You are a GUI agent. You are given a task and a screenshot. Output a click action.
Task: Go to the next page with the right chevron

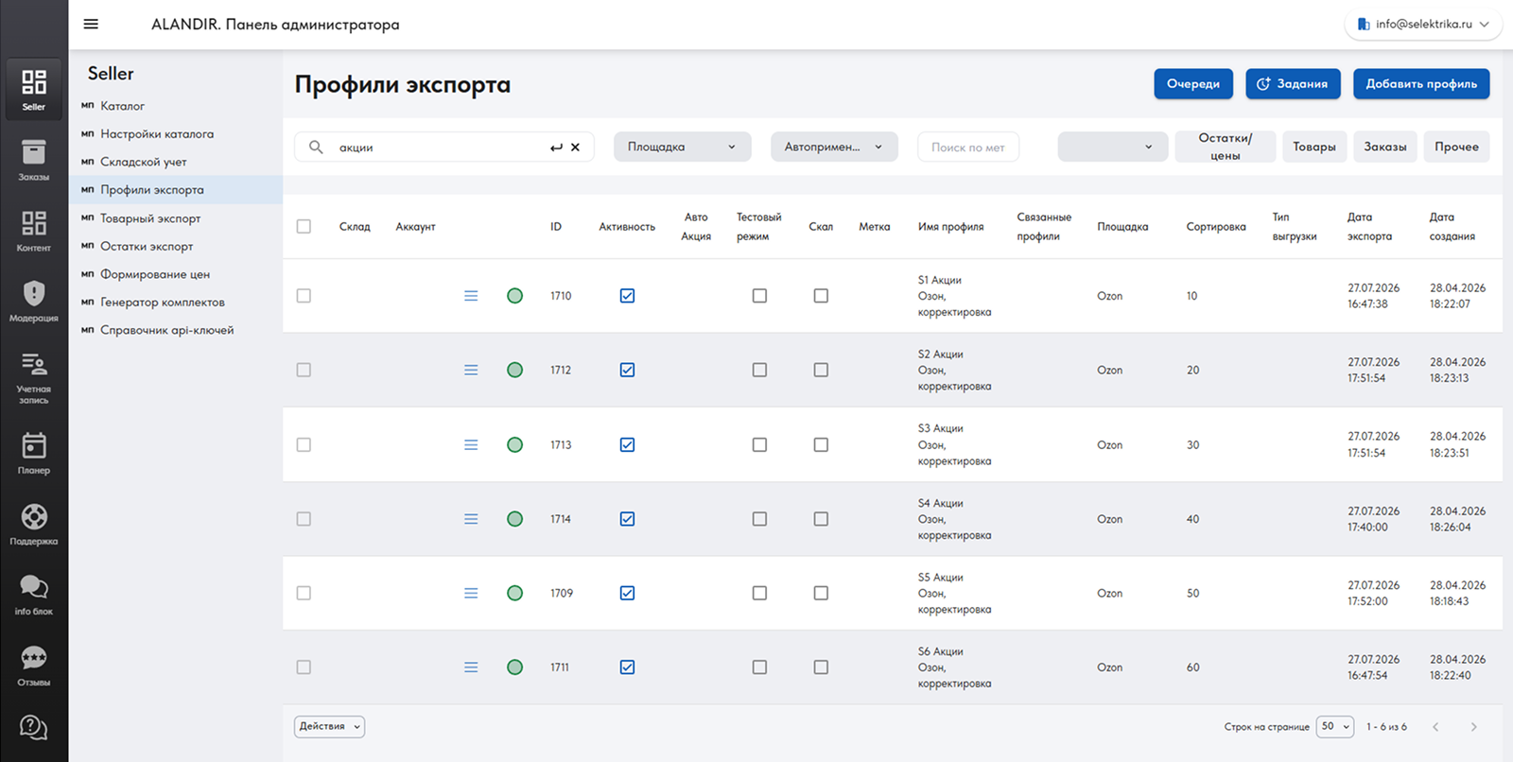tap(1473, 727)
